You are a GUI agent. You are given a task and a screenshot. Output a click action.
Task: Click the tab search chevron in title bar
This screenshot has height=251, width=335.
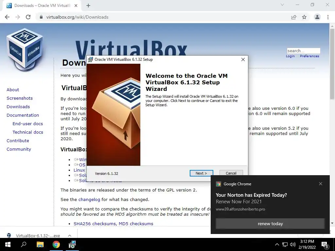click(x=282, y=5)
